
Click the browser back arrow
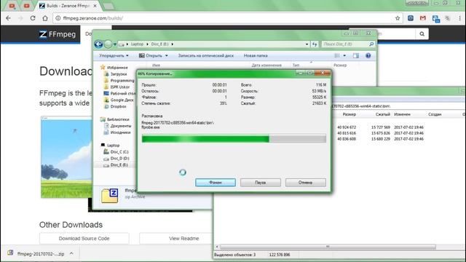8,18
